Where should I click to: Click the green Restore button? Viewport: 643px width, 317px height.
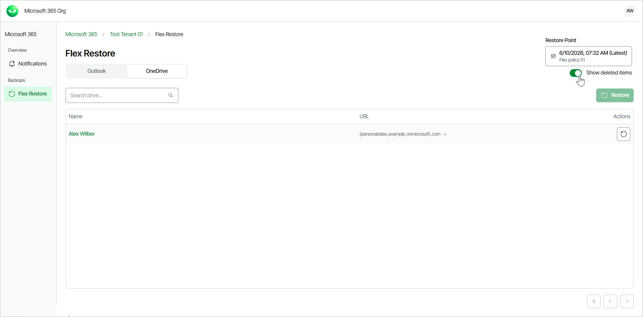[x=615, y=95]
